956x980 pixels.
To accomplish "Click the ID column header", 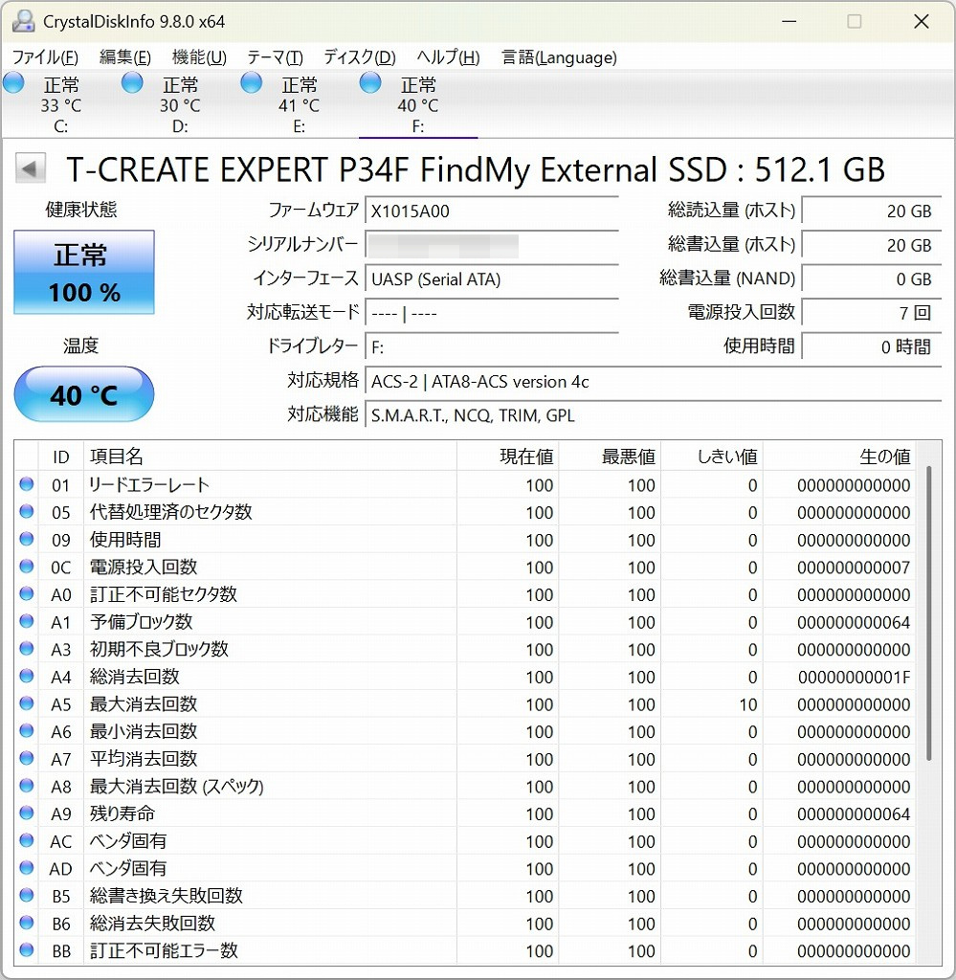I will coord(60,457).
